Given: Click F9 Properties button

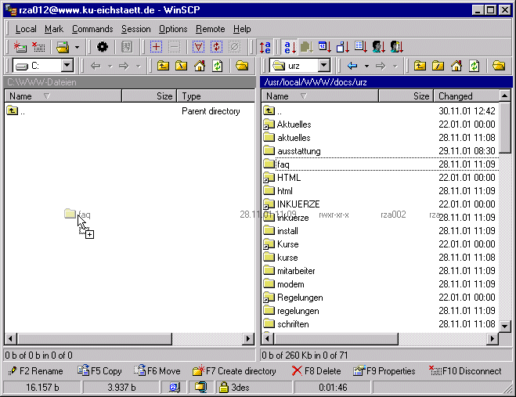Looking at the screenshot, I should click(384, 371).
